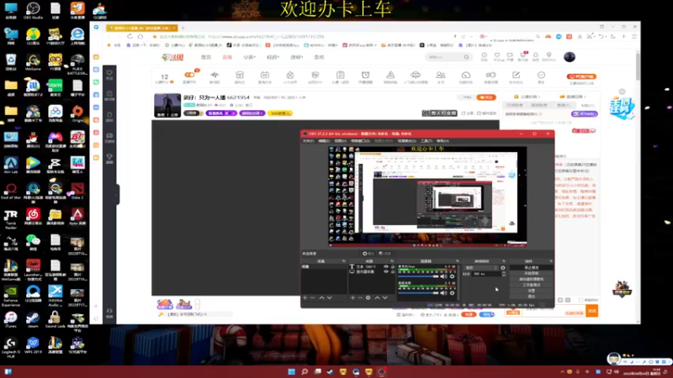Tick the checkbox beside the chat send area

click(x=580, y=300)
